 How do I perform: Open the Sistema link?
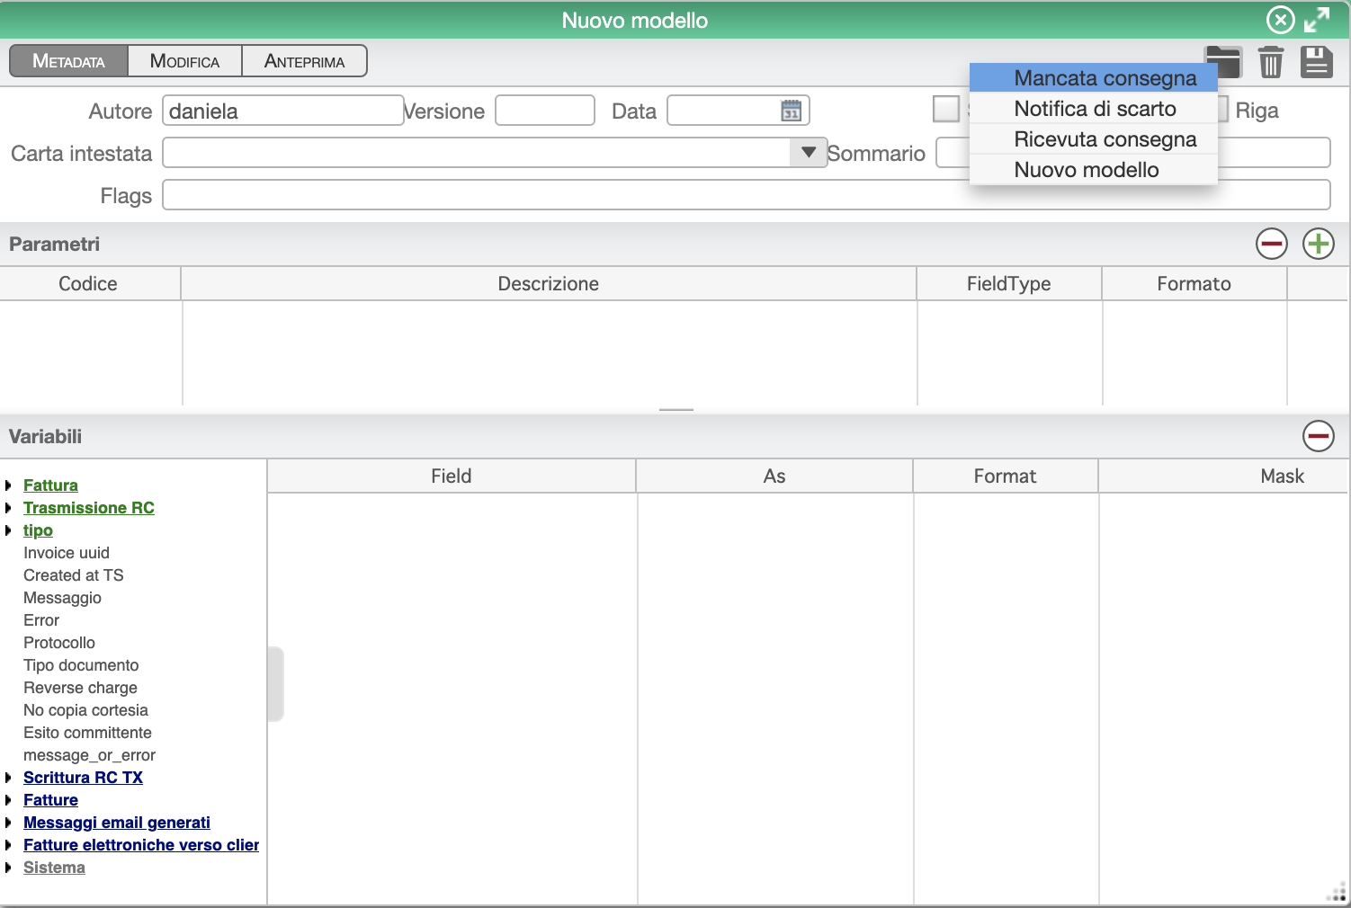[54, 868]
